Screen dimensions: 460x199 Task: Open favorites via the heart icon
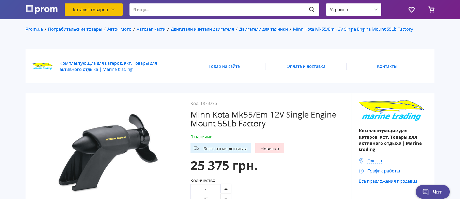[x=412, y=10]
